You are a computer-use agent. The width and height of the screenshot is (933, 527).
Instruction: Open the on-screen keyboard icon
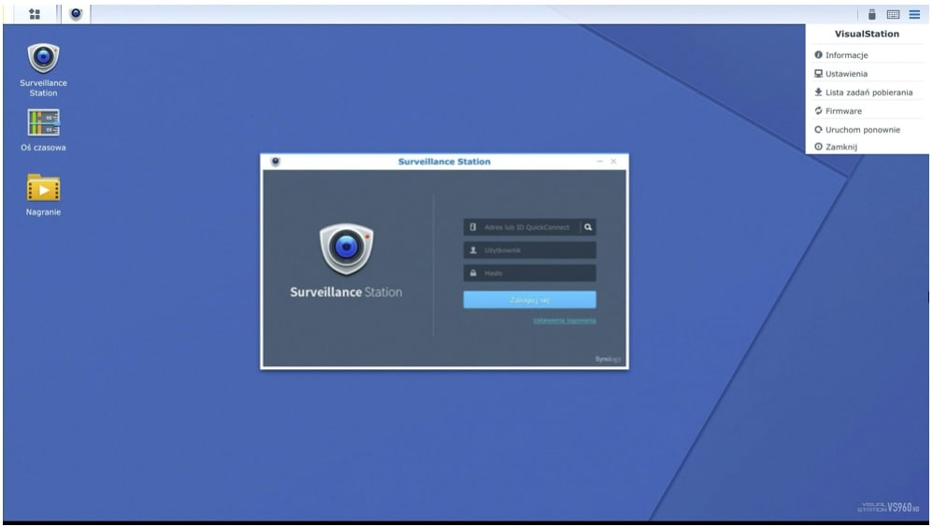coord(893,14)
